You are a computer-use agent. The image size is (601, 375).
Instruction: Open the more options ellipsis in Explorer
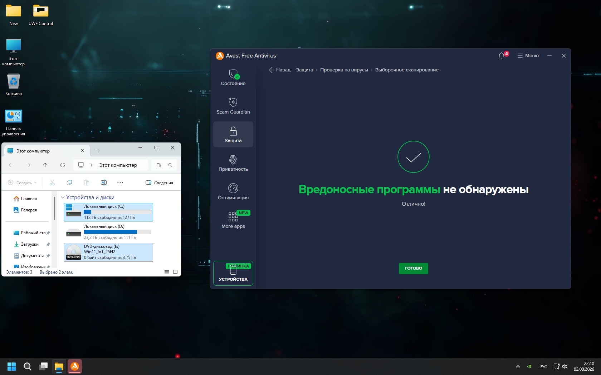(x=120, y=182)
